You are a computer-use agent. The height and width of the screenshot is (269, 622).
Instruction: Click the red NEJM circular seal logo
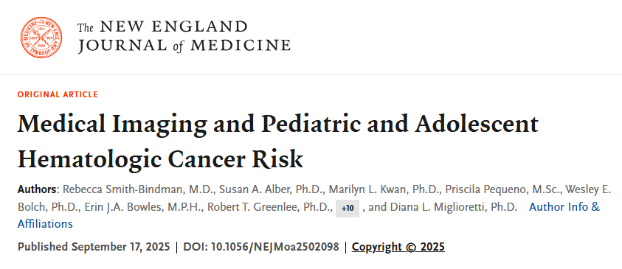click(41, 38)
